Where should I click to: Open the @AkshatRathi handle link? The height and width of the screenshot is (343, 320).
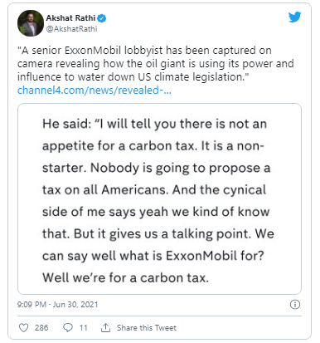pyautogui.click(x=71, y=29)
